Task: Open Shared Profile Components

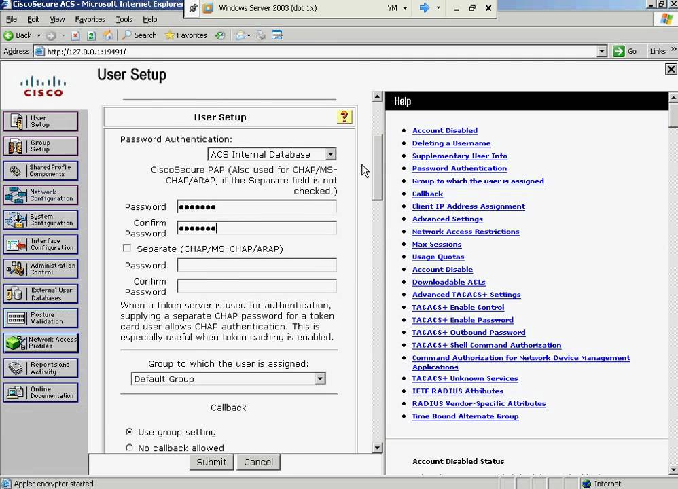Action: coord(41,170)
